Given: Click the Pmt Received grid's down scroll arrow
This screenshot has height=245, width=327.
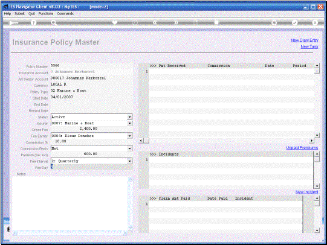Looking at the screenshot, I should [317, 135].
